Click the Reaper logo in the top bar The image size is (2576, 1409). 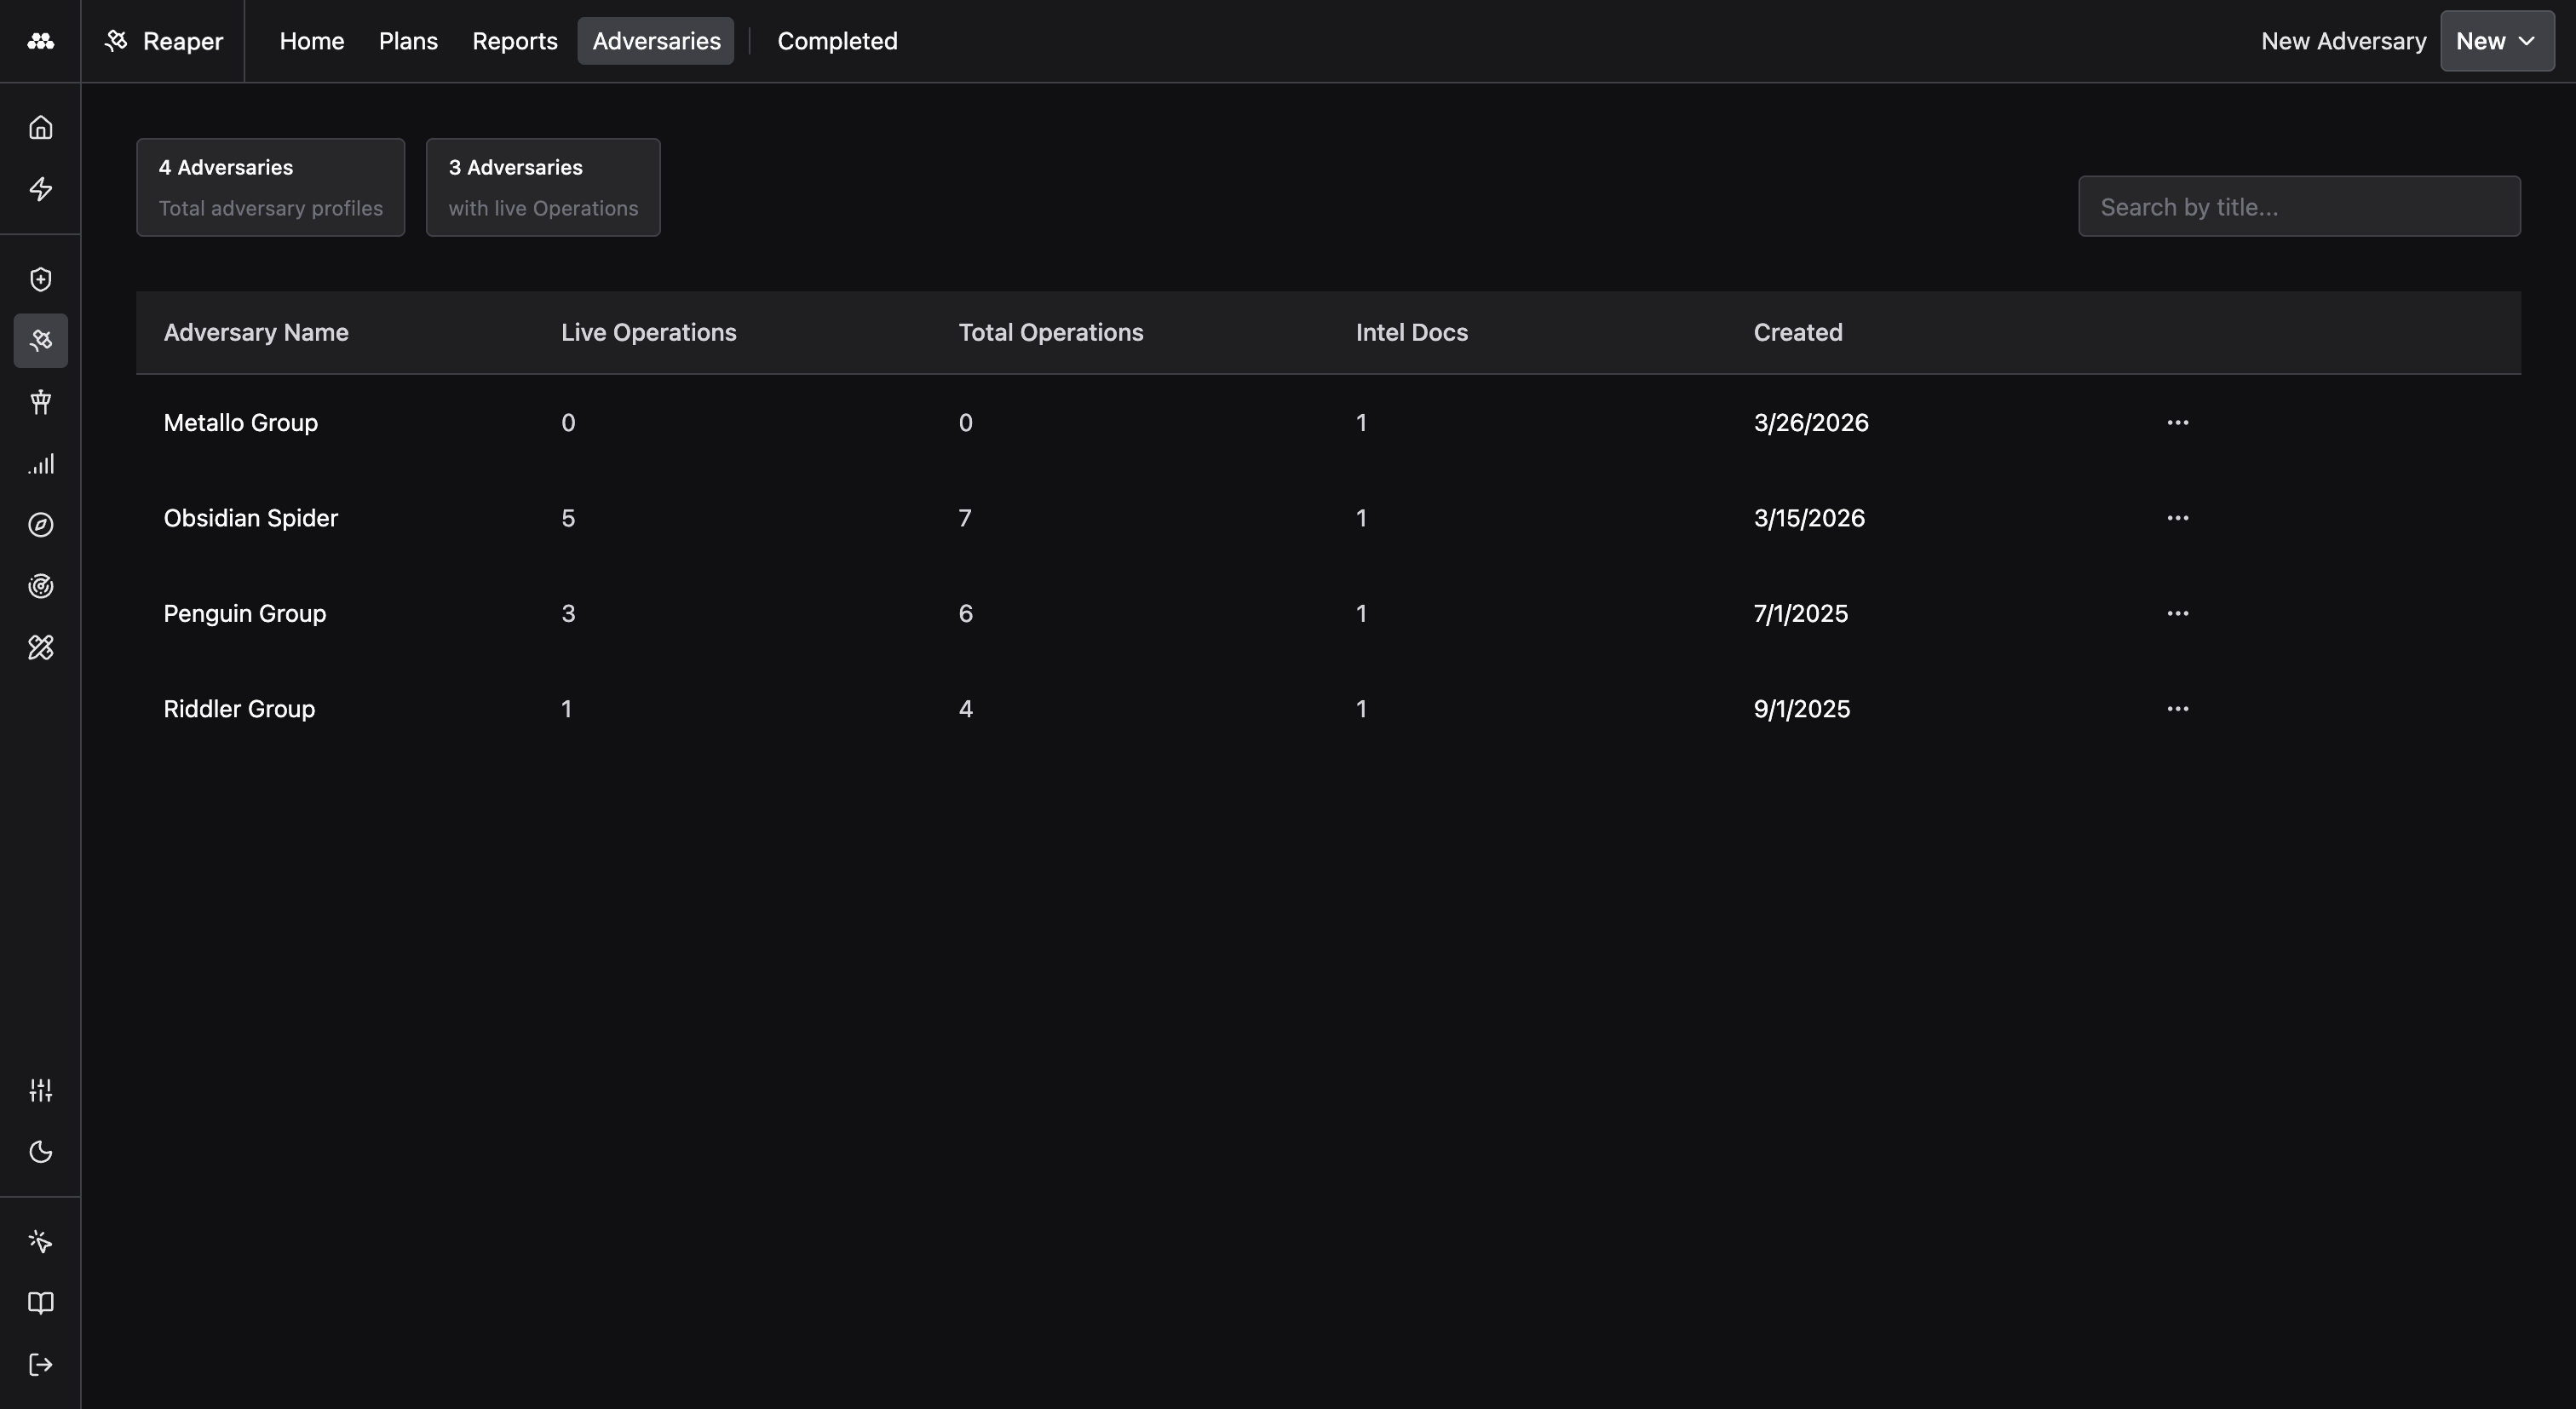click(162, 41)
